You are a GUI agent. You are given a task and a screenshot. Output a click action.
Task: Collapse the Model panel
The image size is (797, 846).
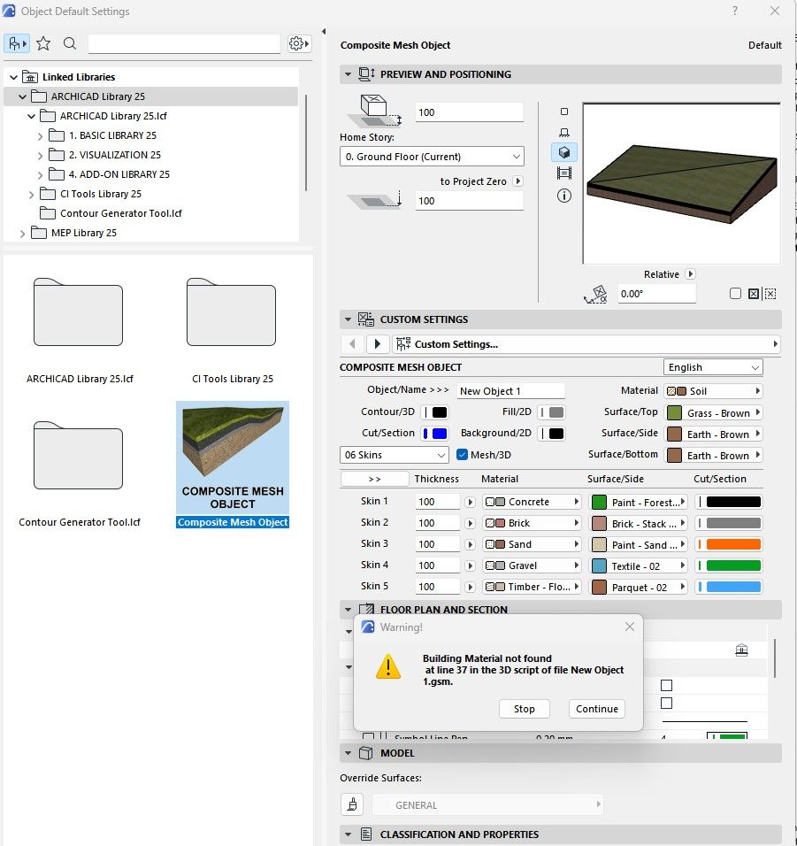[348, 753]
